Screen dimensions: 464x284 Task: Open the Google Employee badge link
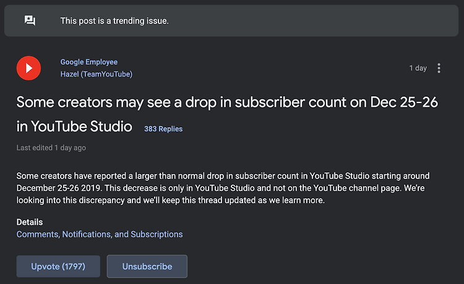coord(88,62)
